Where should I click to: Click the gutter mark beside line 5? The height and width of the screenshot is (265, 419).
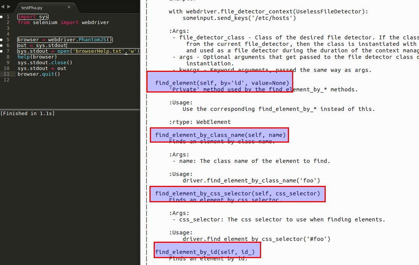point(1,40)
